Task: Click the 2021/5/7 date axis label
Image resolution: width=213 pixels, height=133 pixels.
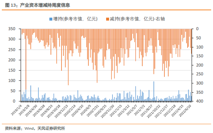Action: coord(132,110)
